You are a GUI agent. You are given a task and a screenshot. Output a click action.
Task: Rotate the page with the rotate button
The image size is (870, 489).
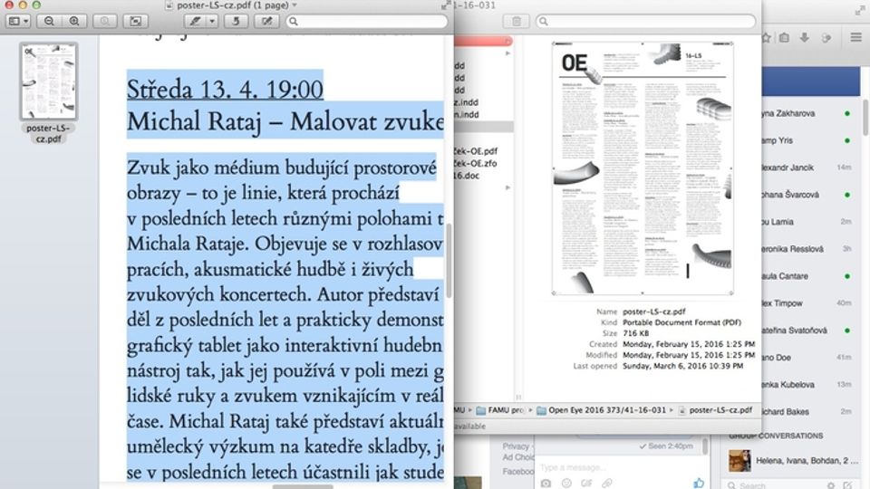pyautogui.click(x=236, y=21)
